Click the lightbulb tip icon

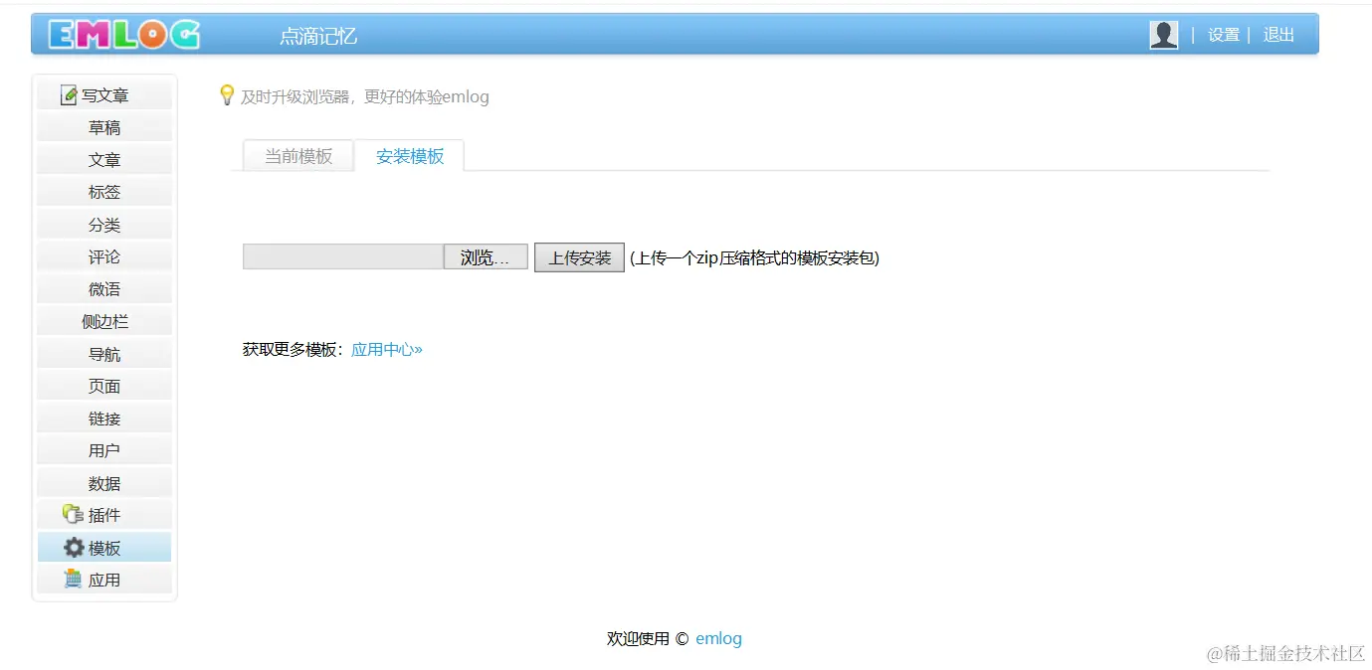coord(227,95)
